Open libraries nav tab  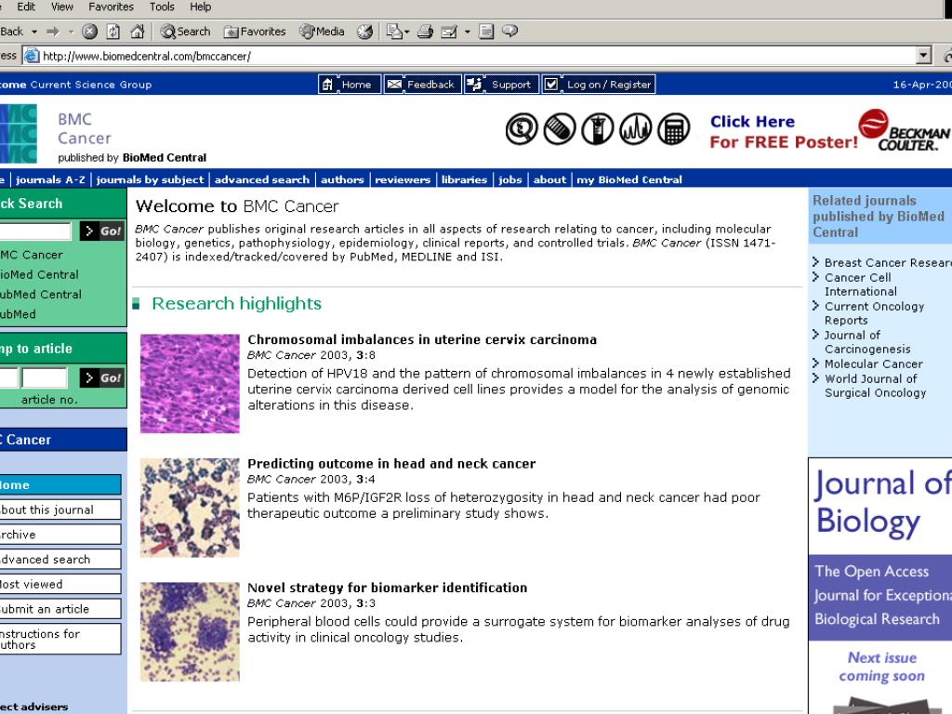pos(464,179)
